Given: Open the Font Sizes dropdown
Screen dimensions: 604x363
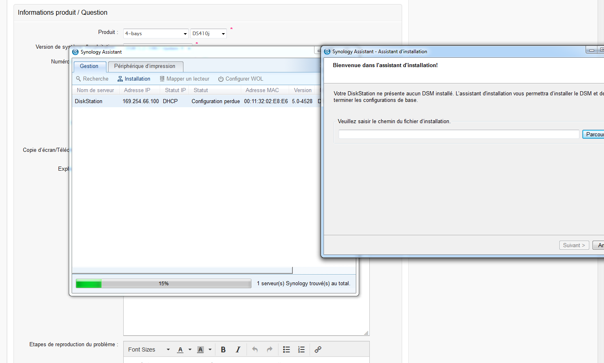Looking at the screenshot, I should [149, 349].
